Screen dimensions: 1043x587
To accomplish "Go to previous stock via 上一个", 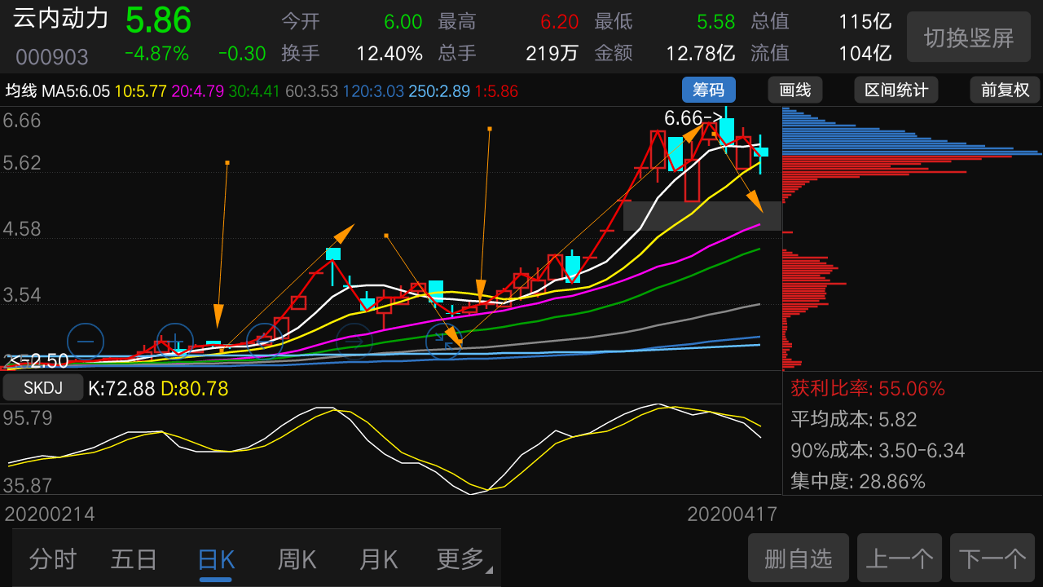I will pos(900,558).
